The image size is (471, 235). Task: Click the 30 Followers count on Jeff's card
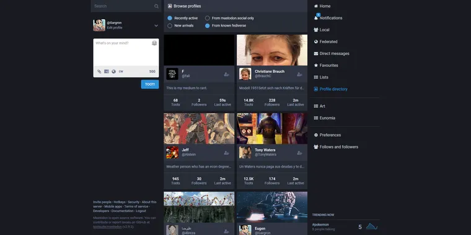click(199, 179)
